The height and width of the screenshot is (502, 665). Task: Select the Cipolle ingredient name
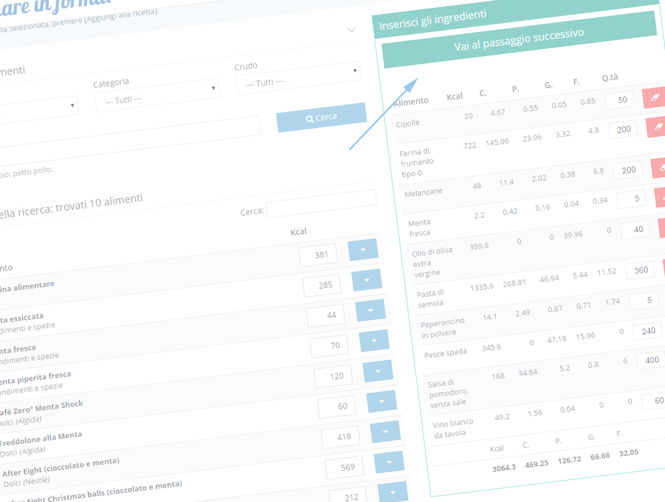(408, 124)
